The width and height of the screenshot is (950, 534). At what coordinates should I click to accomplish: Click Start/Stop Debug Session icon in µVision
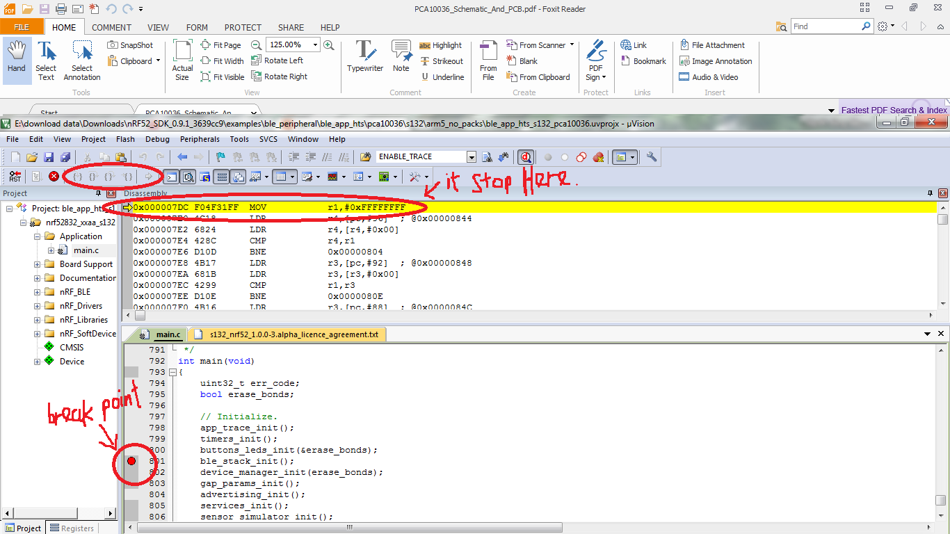click(527, 157)
